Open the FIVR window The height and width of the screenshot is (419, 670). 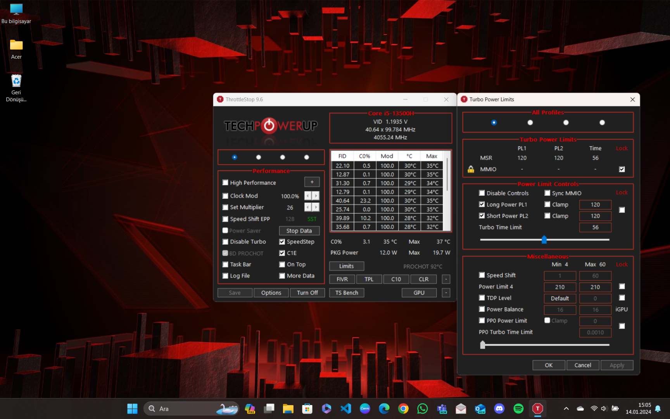(x=342, y=279)
